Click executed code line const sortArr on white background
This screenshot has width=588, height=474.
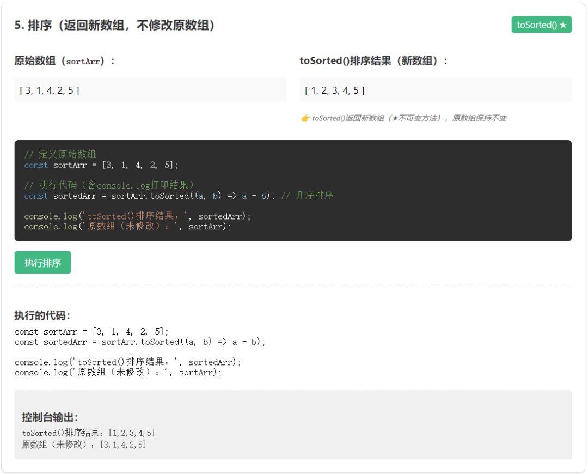click(91, 332)
